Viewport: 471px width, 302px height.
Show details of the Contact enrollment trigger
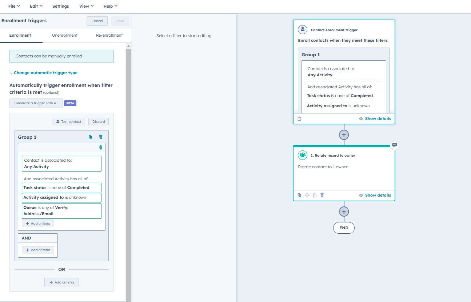click(x=375, y=118)
